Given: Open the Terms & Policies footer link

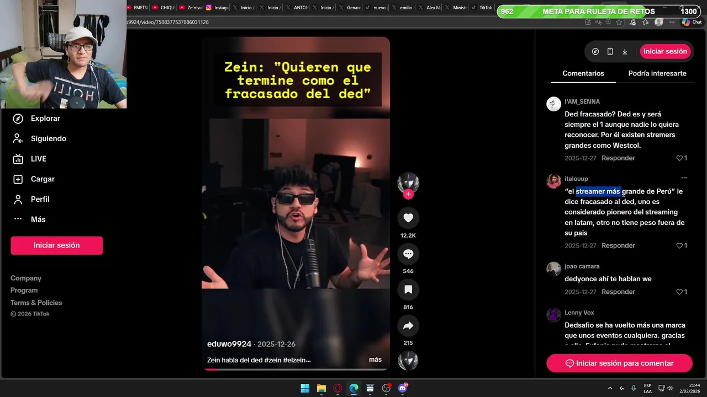Looking at the screenshot, I should pyautogui.click(x=36, y=303).
